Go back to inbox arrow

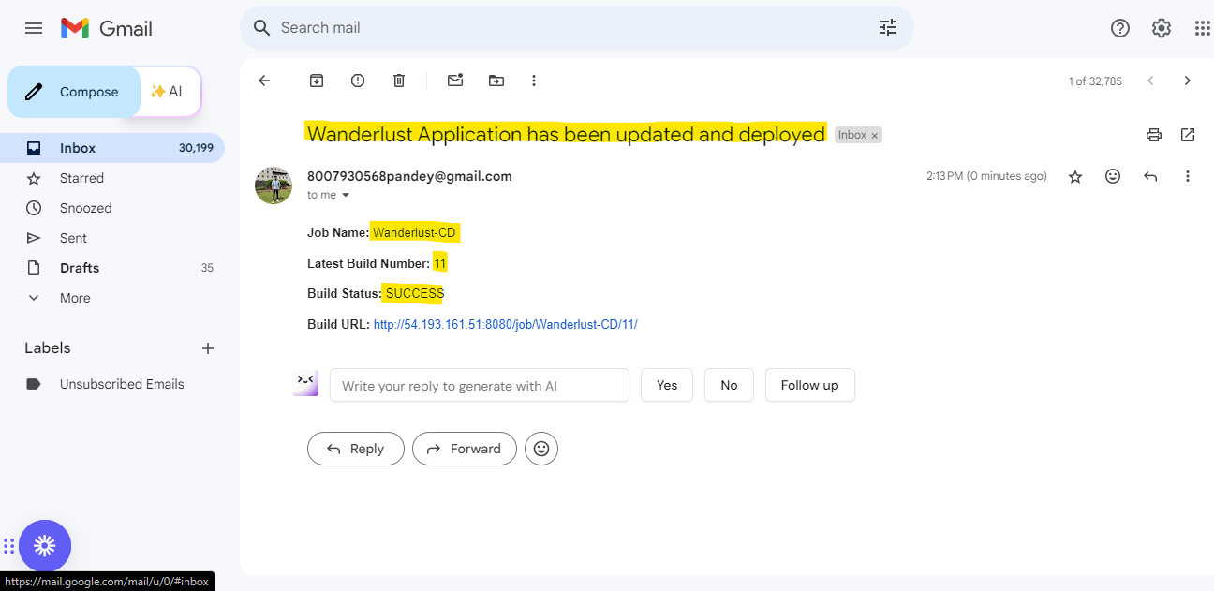pyautogui.click(x=264, y=81)
